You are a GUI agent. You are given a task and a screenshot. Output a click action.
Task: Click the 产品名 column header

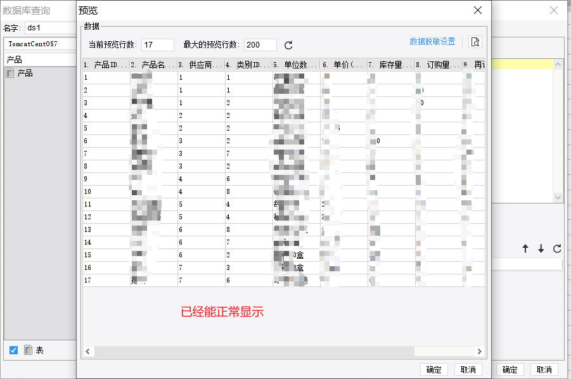153,65
